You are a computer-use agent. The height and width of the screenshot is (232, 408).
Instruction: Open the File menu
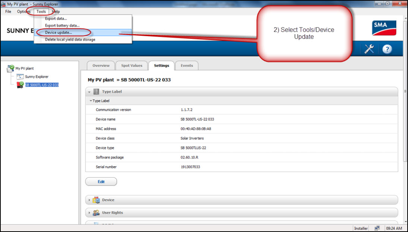8,12
